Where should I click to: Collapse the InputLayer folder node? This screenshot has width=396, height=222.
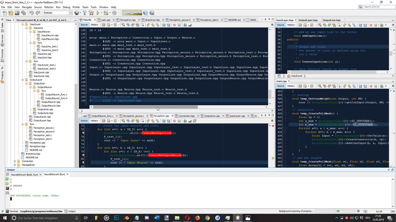point(23,24)
